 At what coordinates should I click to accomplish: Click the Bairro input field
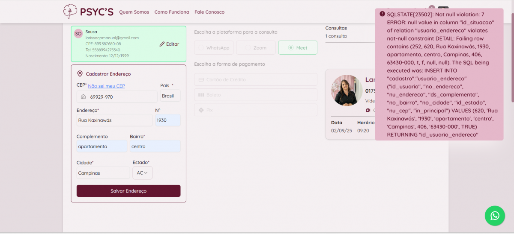pyautogui.click(x=155, y=146)
